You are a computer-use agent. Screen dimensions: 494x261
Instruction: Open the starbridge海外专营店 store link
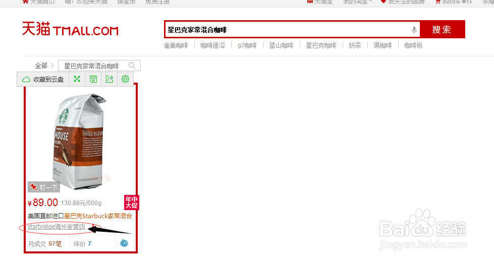click(x=57, y=227)
